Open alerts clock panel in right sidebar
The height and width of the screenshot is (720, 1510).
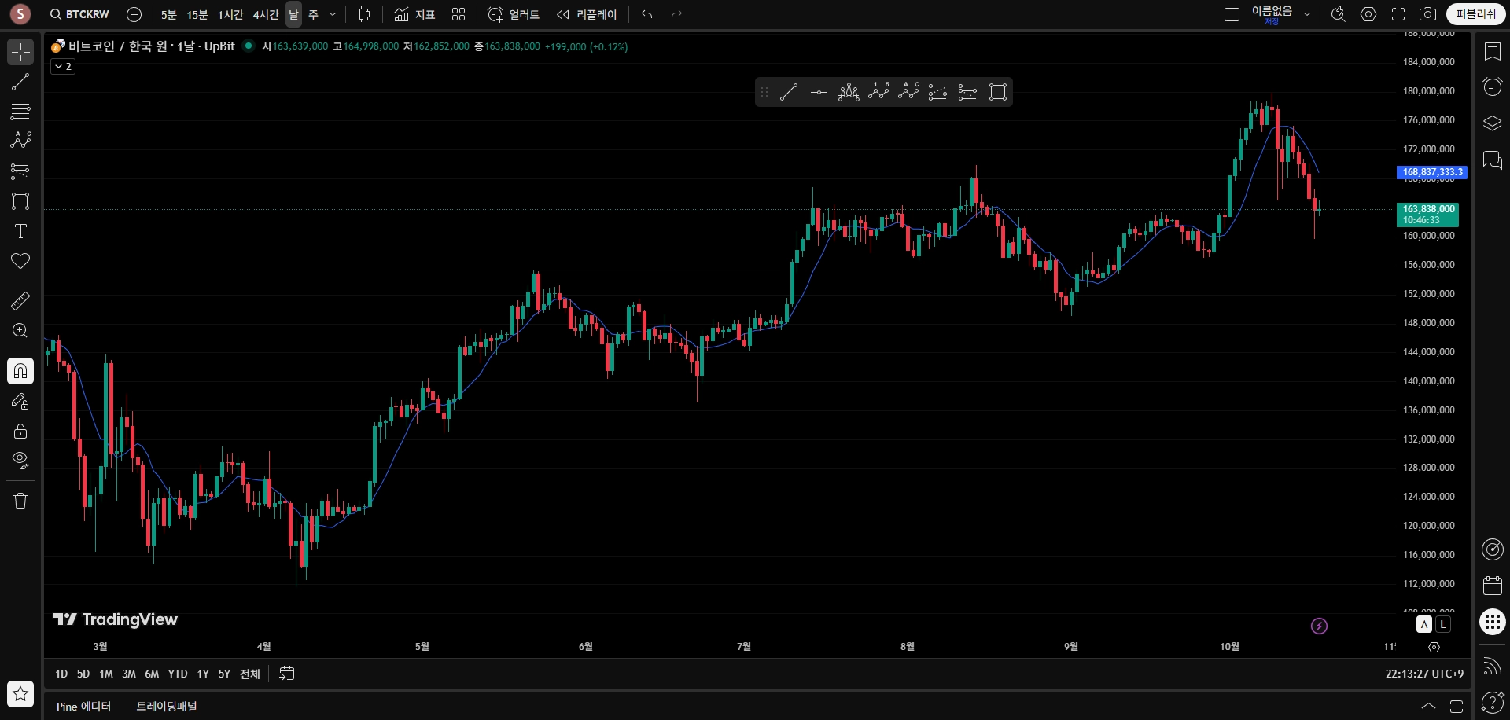pos(1493,86)
